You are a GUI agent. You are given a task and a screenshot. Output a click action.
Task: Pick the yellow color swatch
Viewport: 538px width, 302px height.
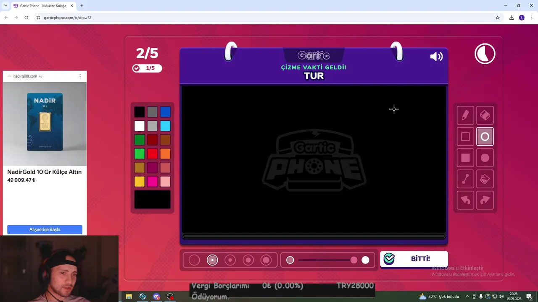[140, 181]
